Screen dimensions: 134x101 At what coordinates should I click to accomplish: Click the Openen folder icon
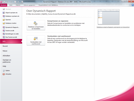4,20
